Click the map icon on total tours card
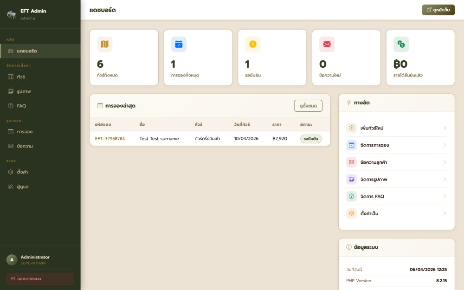The image size is (464, 290). point(104,44)
